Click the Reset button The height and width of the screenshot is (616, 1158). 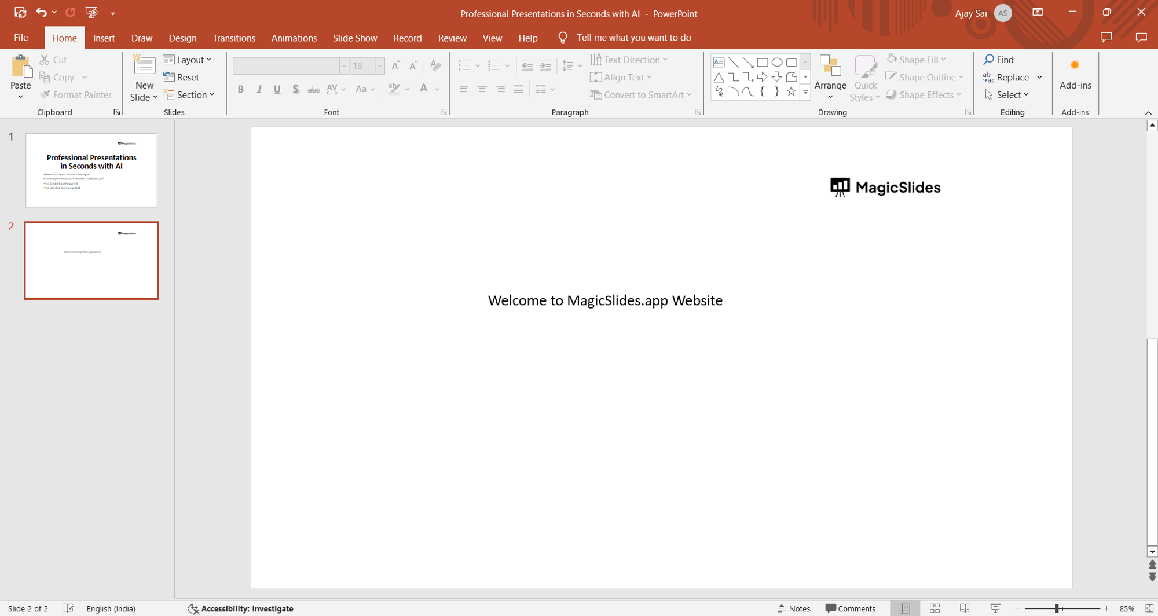click(x=181, y=77)
